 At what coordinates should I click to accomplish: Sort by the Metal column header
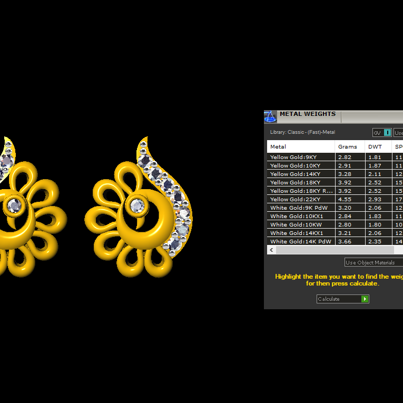tap(301, 147)
